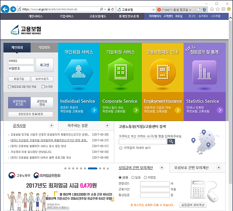Click the Individual Service arrow button

tap(94, 110)
